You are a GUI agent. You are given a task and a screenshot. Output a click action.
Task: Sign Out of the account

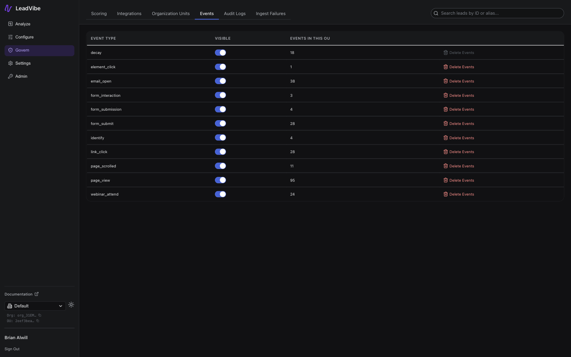[x=12, y=349]
